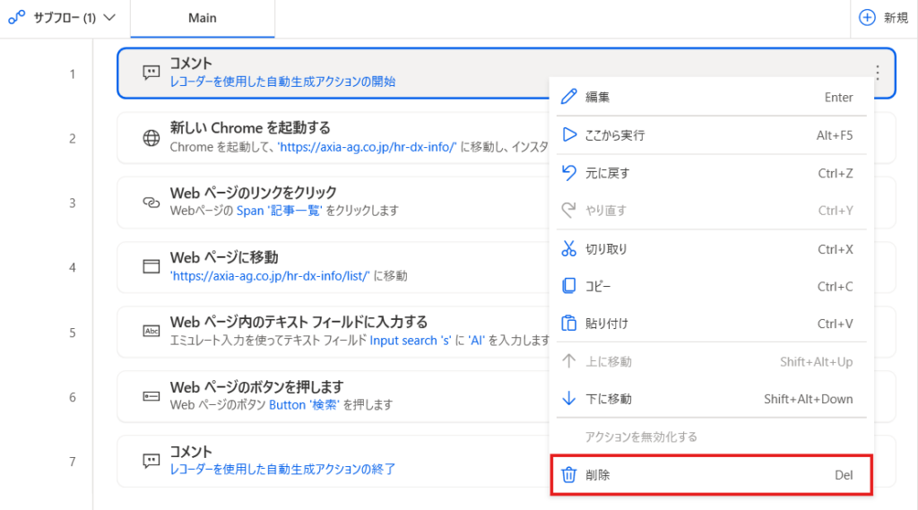Open the 'https://axia-ag.co.jp/hr-dx-info/list/' URL link
The width and height of the screenshot is (918, 510).
(270, 276)
